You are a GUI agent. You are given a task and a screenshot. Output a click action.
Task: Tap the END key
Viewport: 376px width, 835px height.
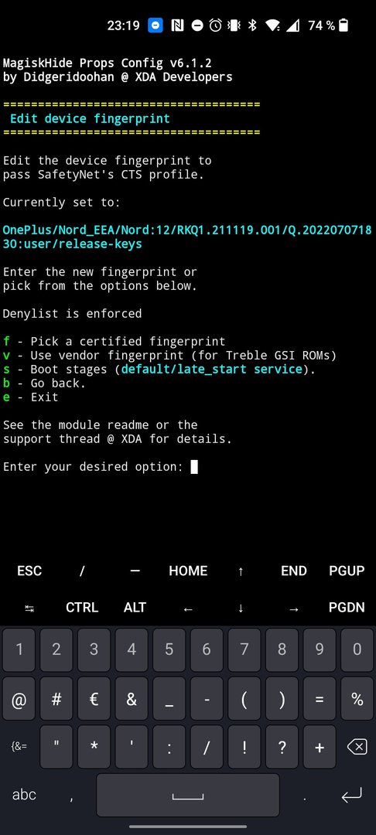click(293, 571)
